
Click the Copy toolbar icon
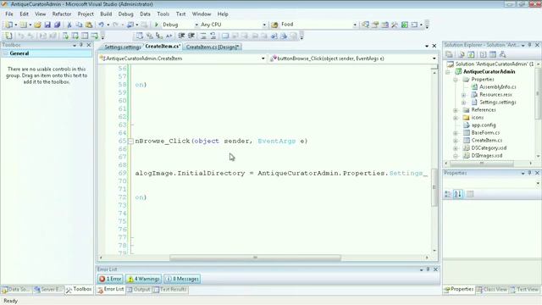point(79,25)
